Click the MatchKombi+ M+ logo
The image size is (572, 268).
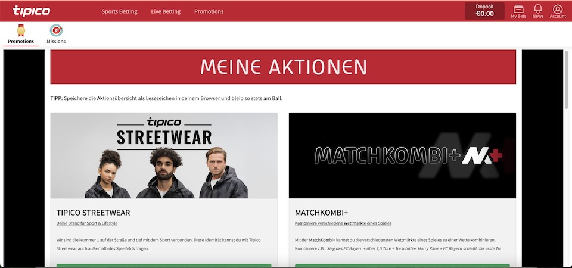pos(482,155)
